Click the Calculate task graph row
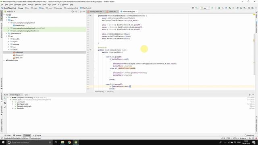 24,106
